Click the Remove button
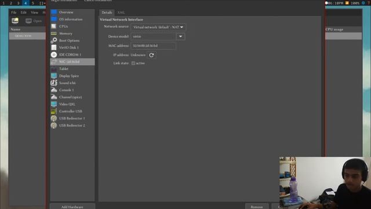 coord(257,207)
